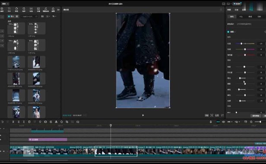Image resolution: width=266 pixels, height=164 pixels.
Task: Select the snowy-landscape image thumbnail in the media list
Action: (16, 62)
